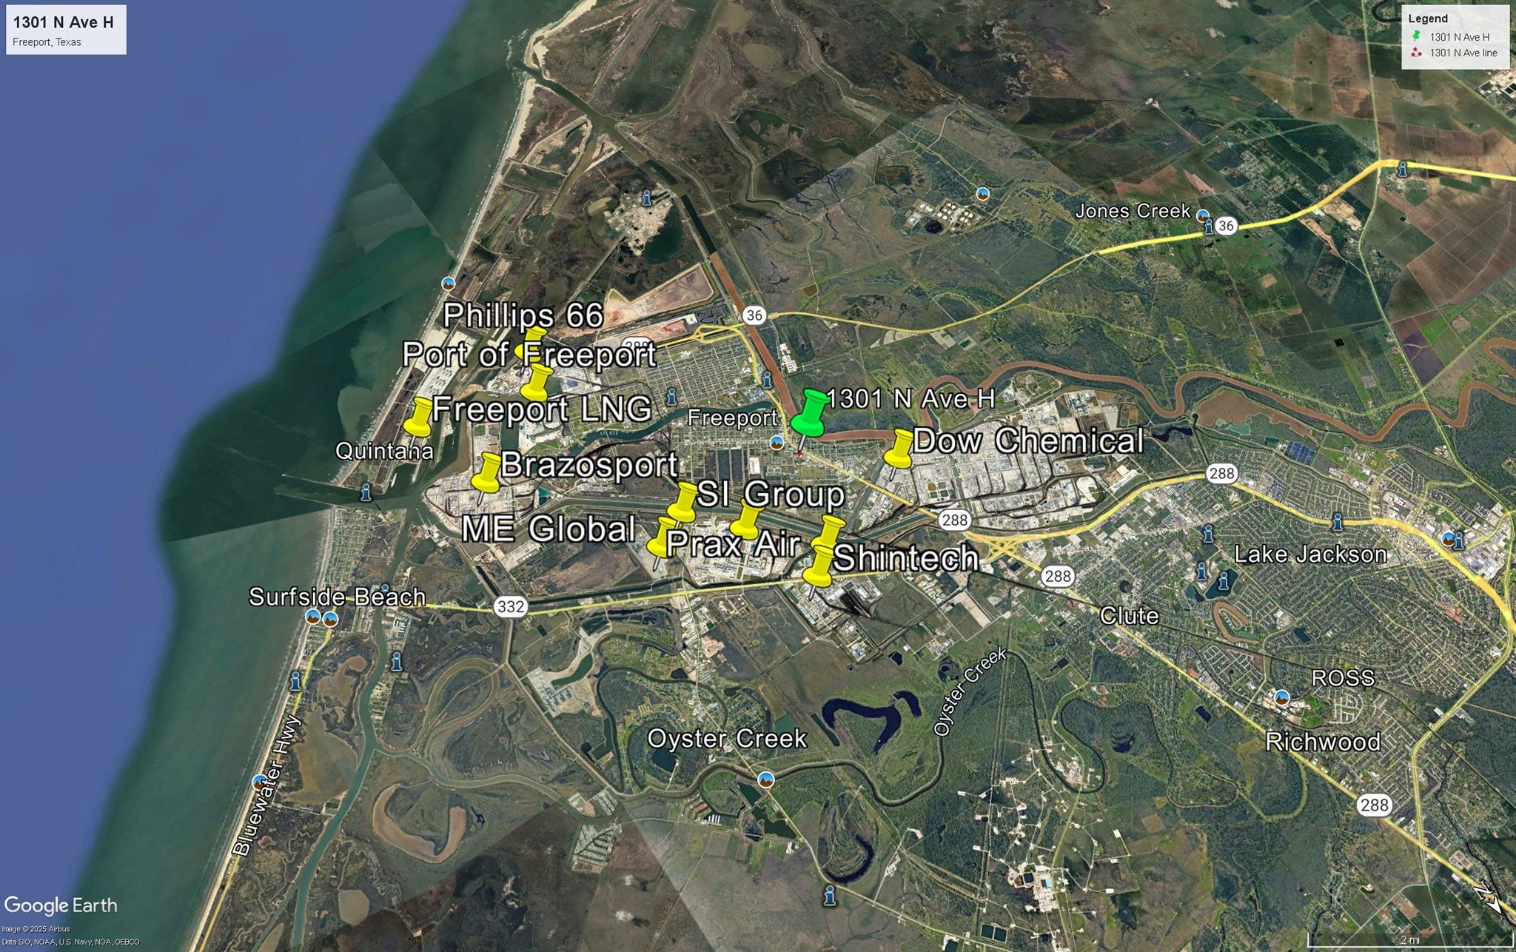1516x952 pixels.
Task: Click the 2 mi scale bar
Action: (1409, 939)
